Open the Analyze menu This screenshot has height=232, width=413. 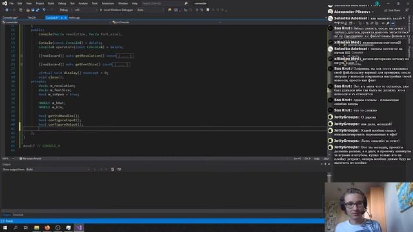[83, 3]
